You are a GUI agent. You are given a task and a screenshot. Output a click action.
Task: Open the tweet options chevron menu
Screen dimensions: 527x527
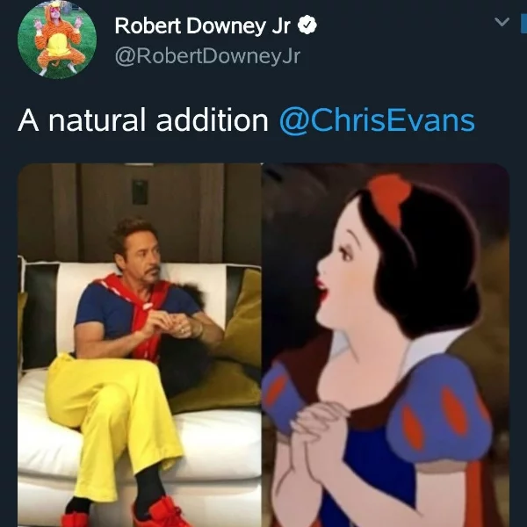click(x=502, y=22)
